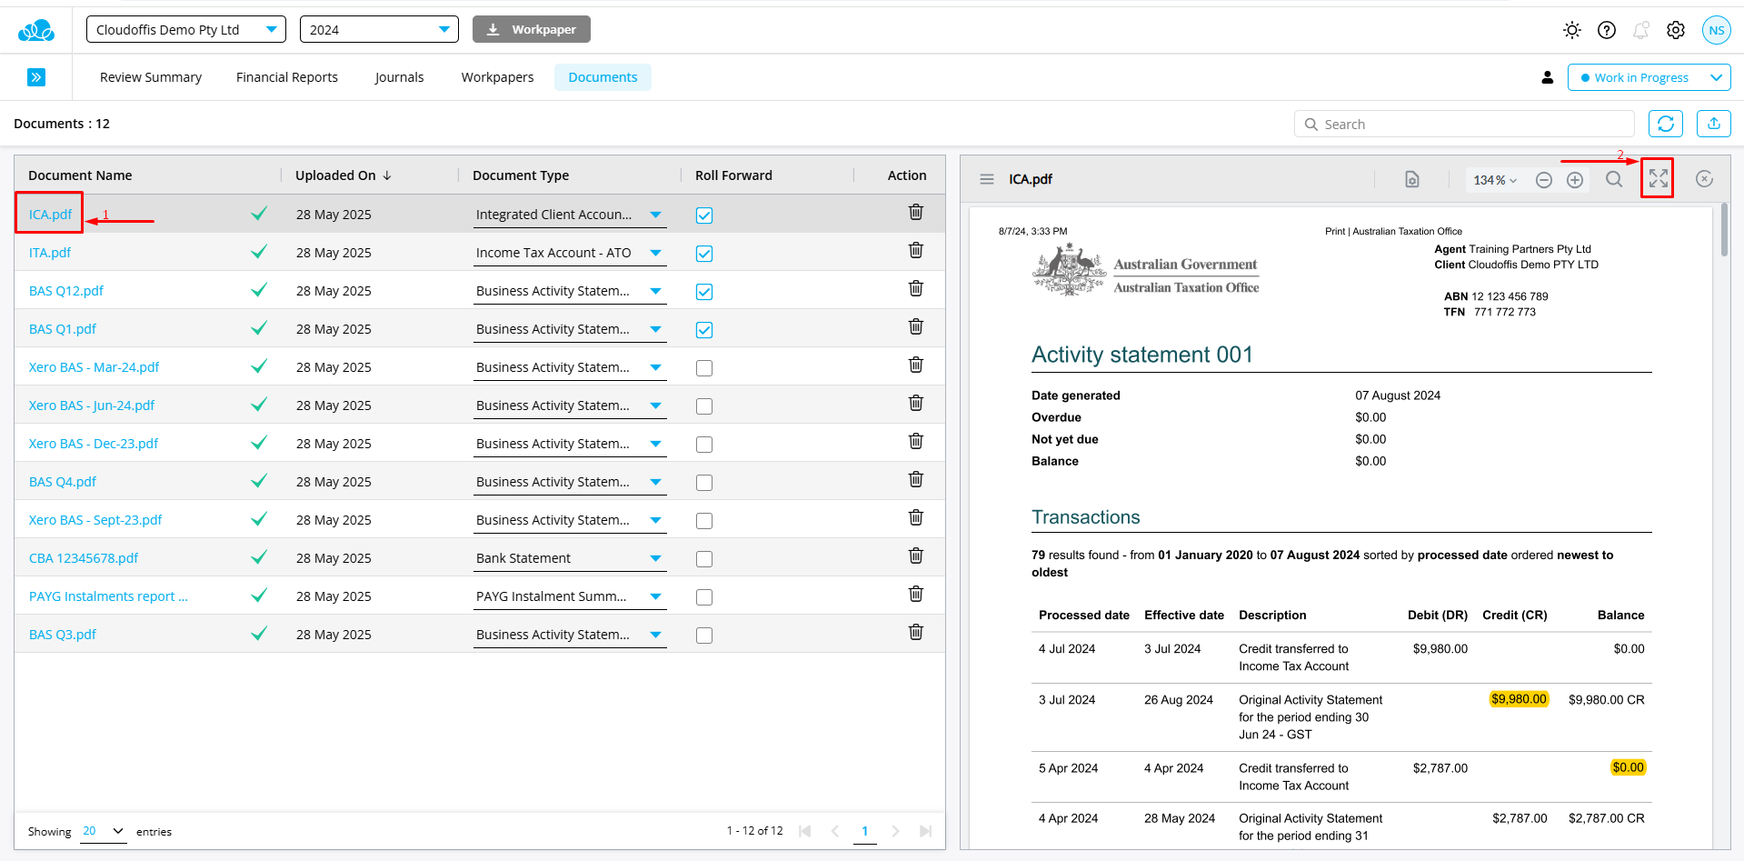Viewport: 1744px width, 861px height.
Task: Open the settings gear icon
Action: point(1676,30)
